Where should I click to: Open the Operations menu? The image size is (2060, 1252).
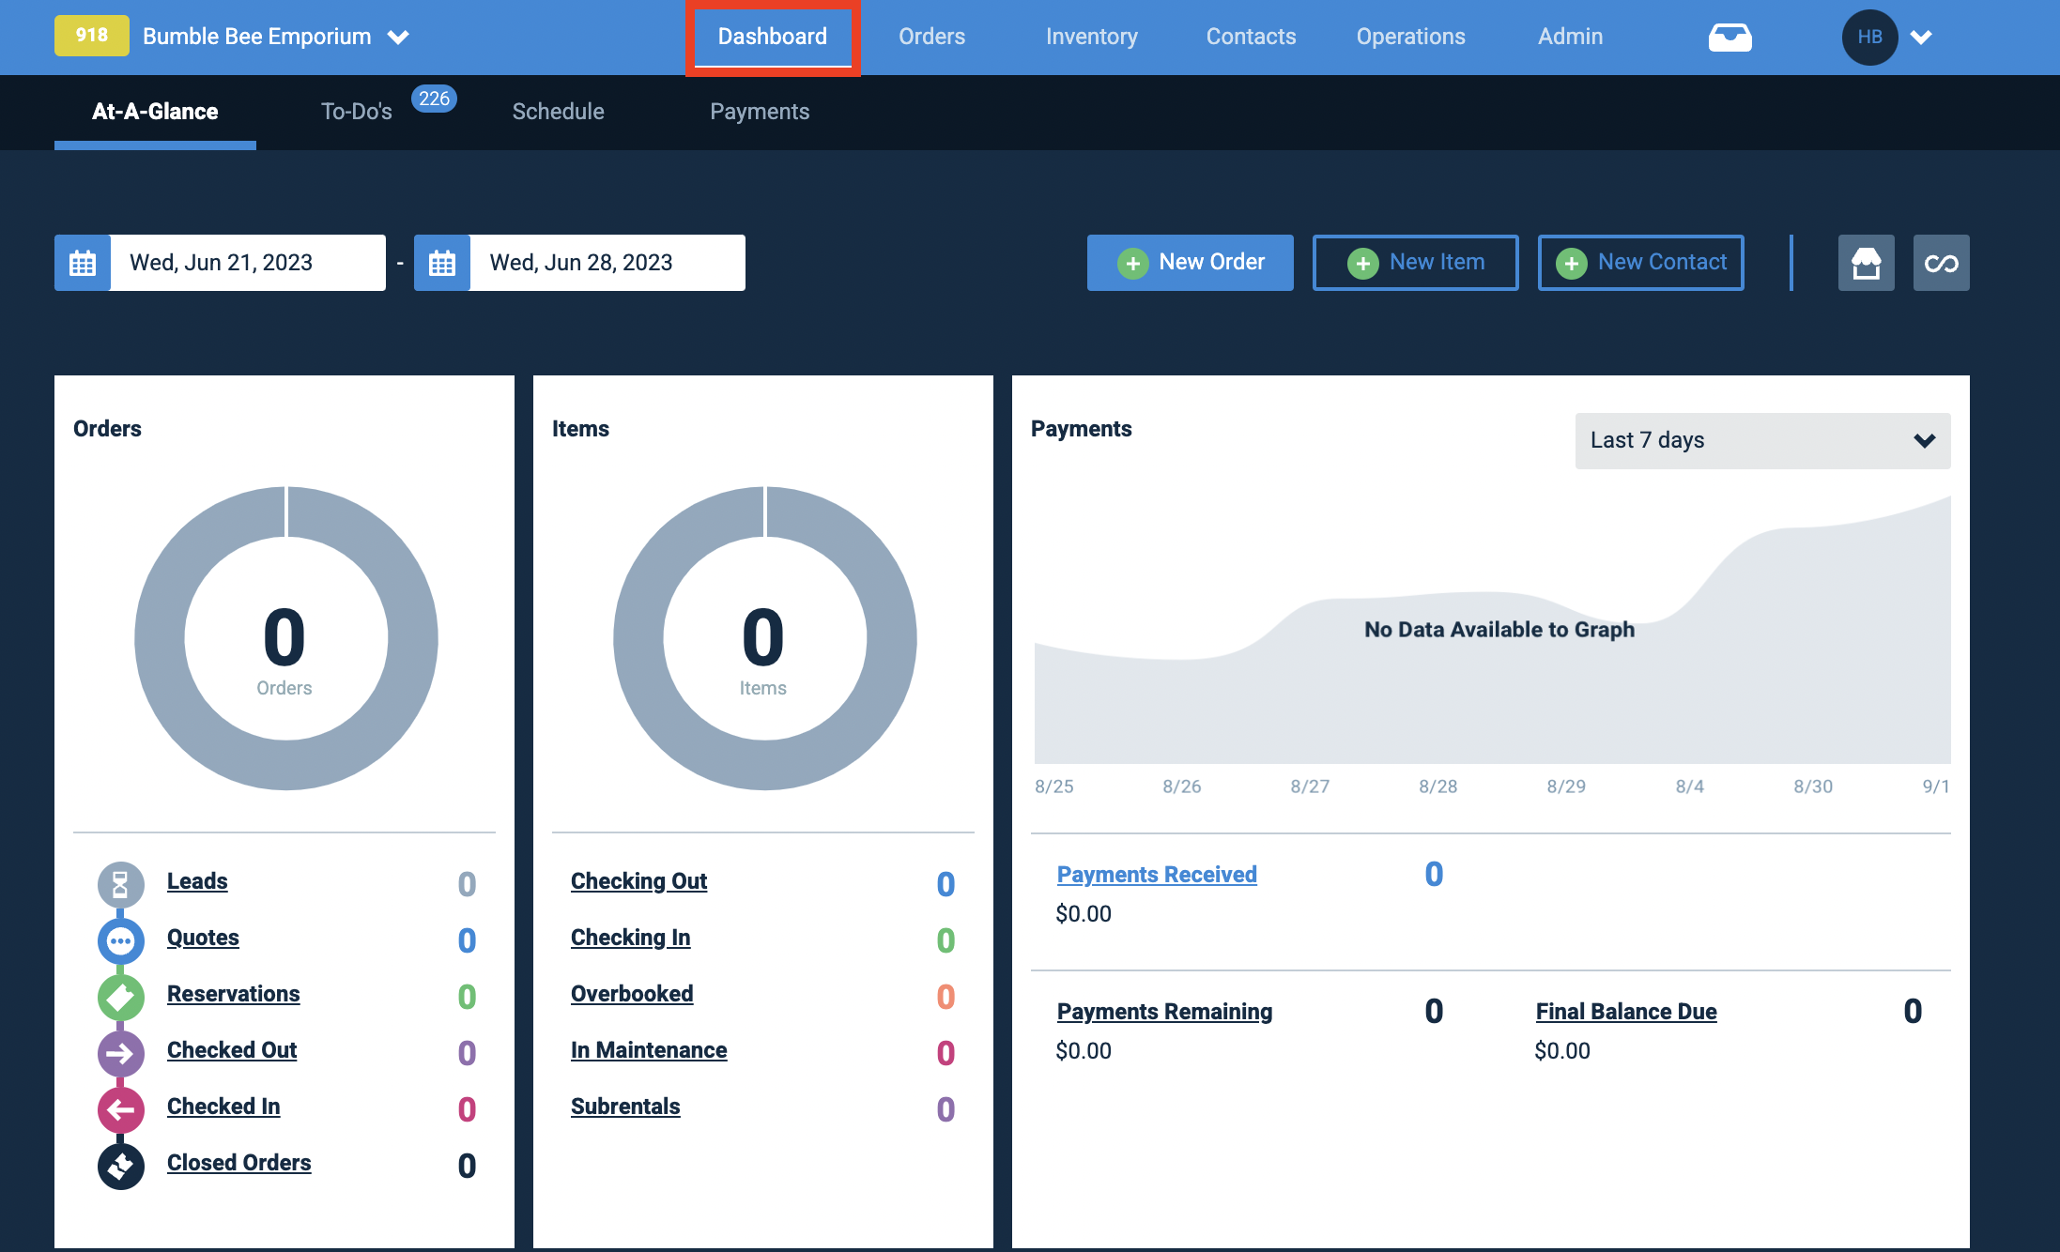[1410, 37]
